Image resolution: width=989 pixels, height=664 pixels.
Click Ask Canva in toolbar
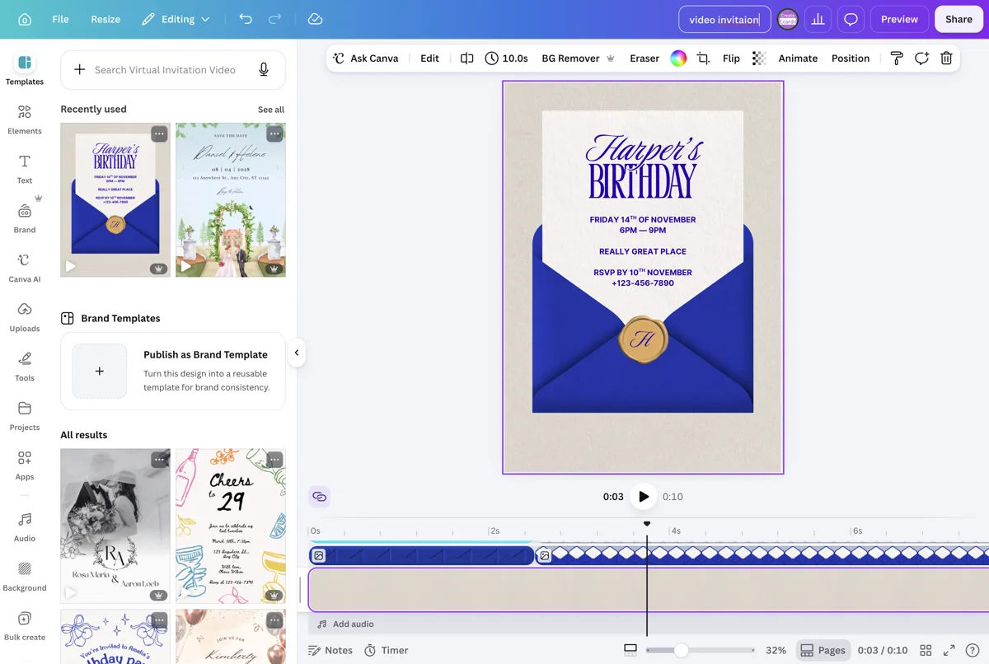(365, 58)
